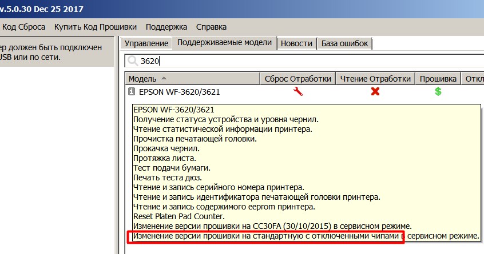Click line about CC30FA firmware version

click(x=272, y=226)
